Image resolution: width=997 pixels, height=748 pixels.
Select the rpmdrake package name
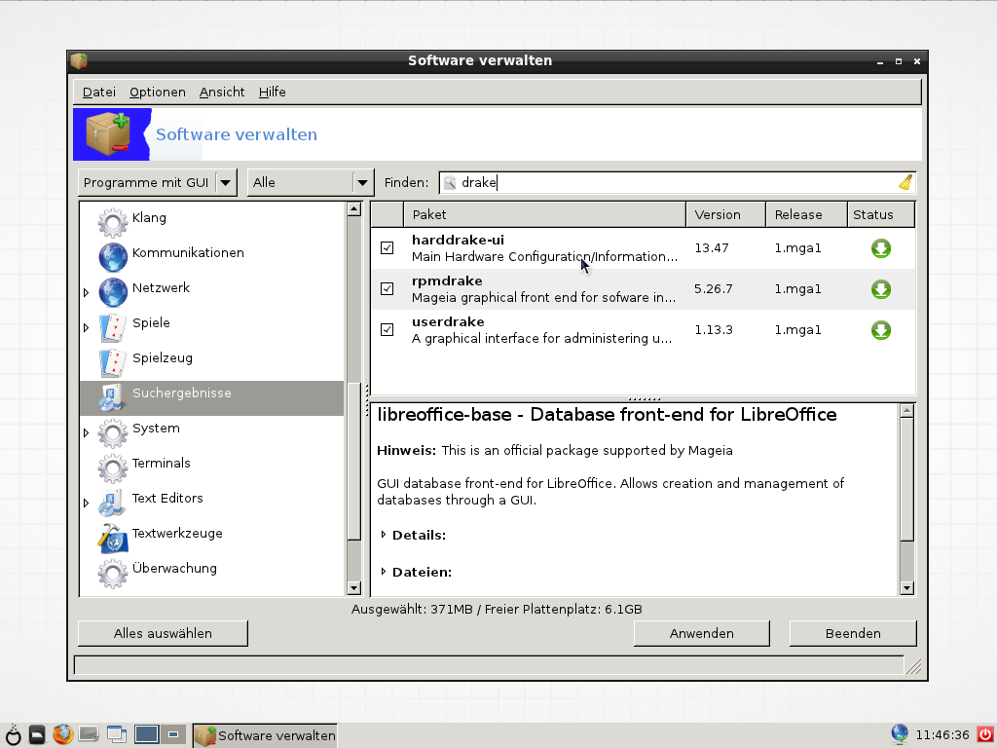pos(447,281)
